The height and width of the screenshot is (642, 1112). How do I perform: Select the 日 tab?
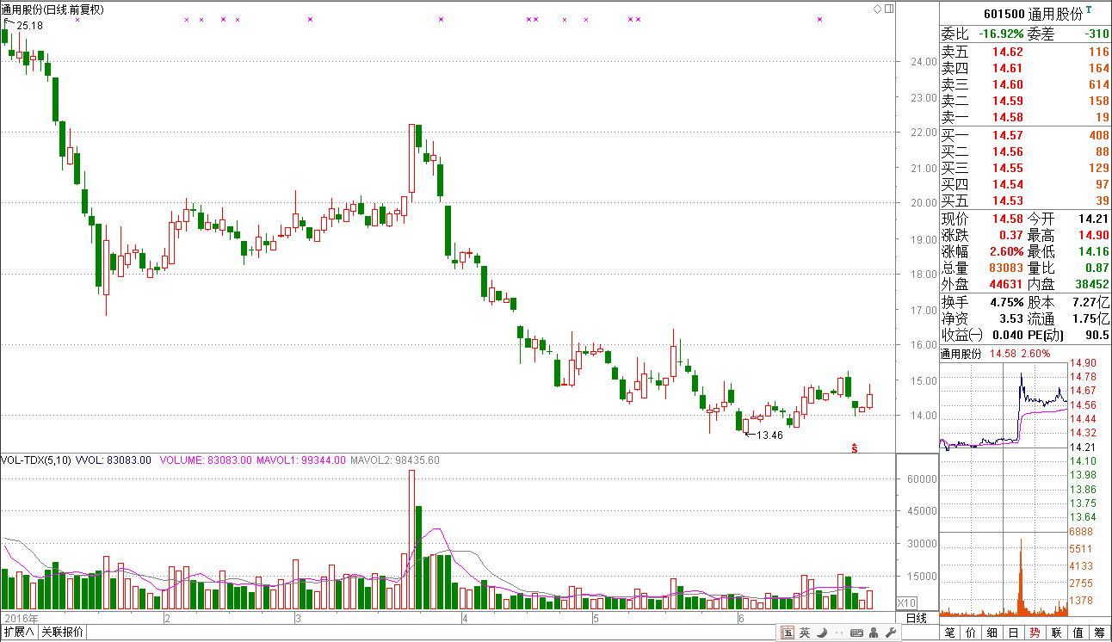pyautogui.click(x=1014, y=633)
